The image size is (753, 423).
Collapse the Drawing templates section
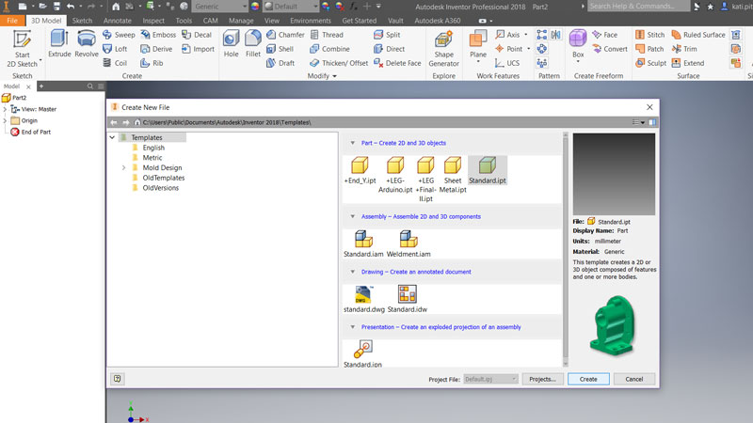coord(352,272)
